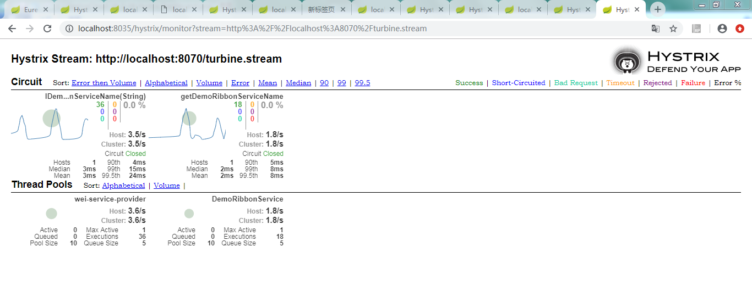The width and height of the screenshot is (752, 308).
Task: Sort circuits by 99.5 percentile
Action: (x=362, y=83)
